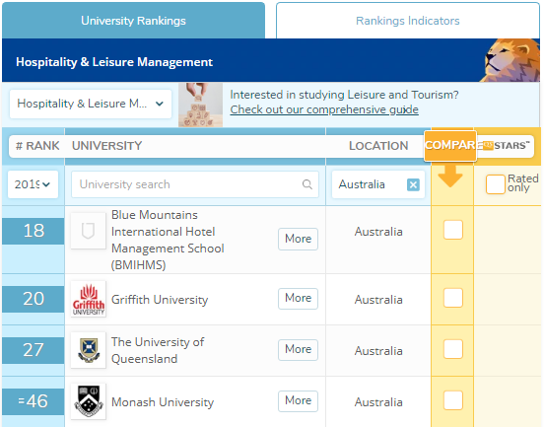This screenshot has height=427, width=544.
Task: Click the Monash University logo
Action: pos(88,401)
